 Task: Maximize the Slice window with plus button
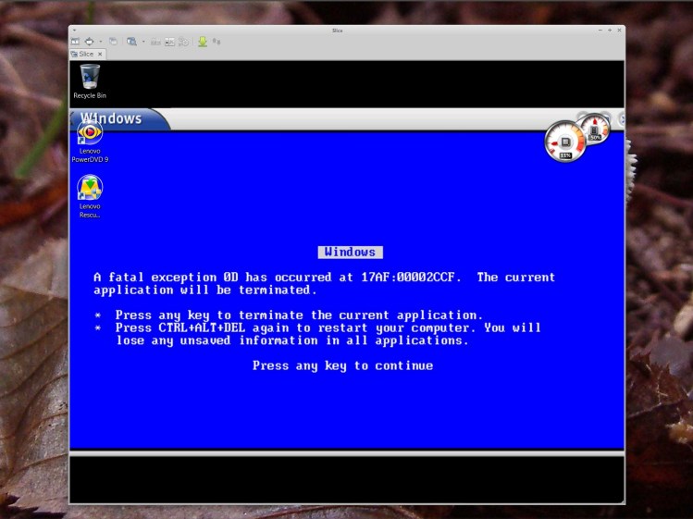[610, 30]
